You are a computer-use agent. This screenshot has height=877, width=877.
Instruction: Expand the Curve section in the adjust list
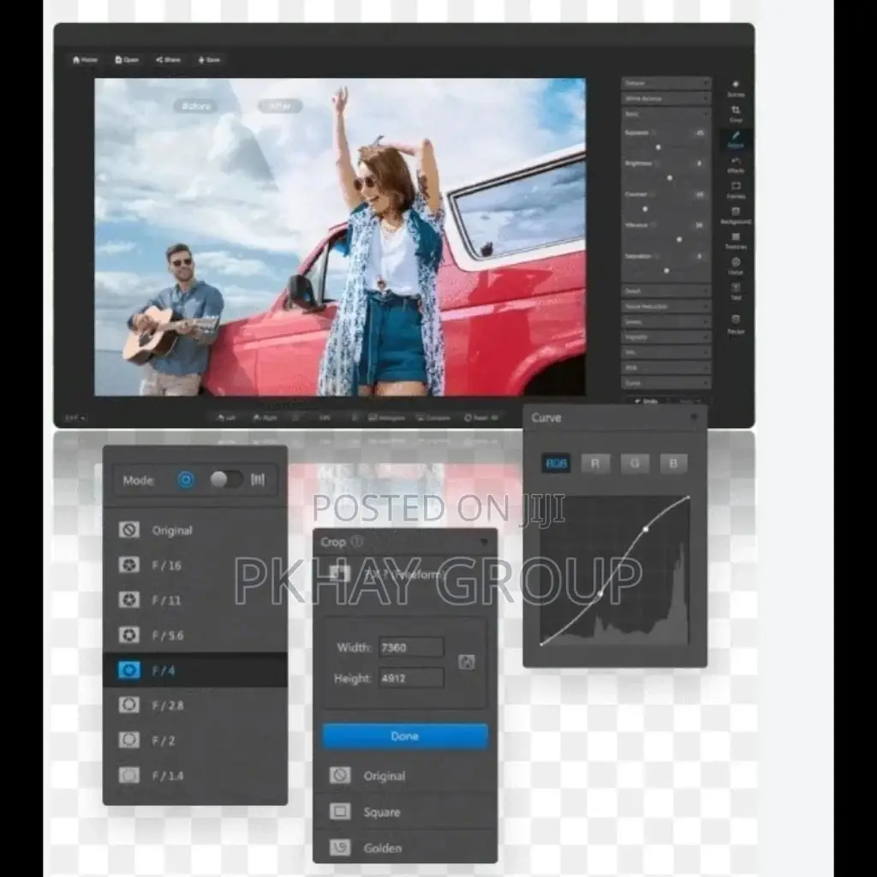point(666,383)
